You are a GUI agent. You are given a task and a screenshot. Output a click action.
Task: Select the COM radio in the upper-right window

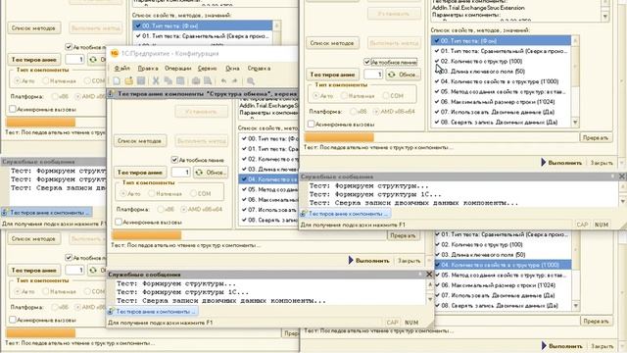click(x=385, y=96)
